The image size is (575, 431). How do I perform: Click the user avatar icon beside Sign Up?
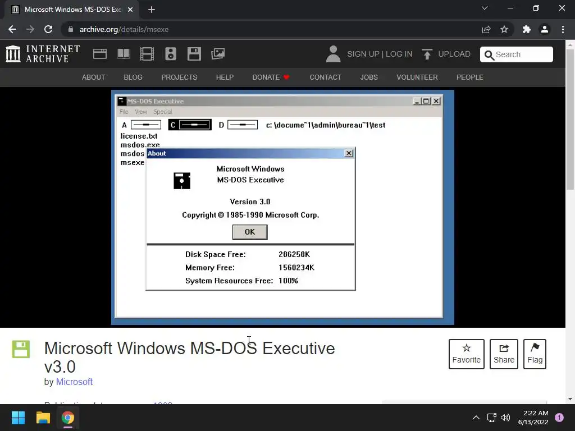coord(333,54)
